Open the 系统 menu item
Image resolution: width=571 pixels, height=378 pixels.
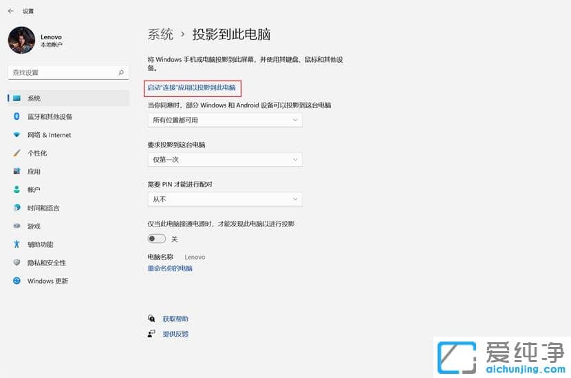pos(68,98)
